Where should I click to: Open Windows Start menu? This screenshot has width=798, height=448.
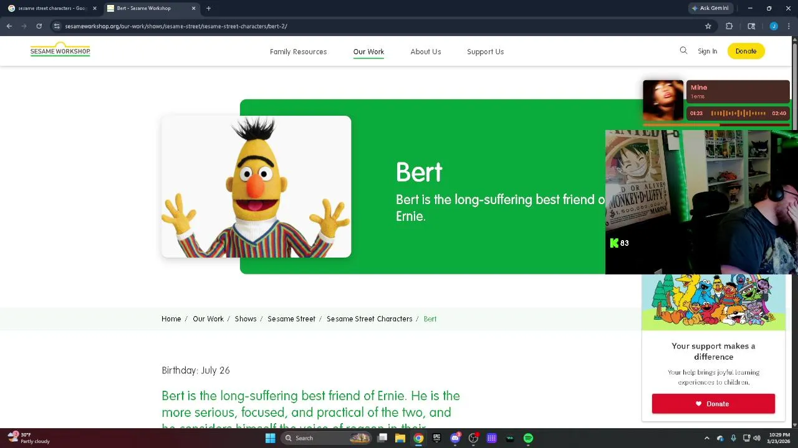270,438
